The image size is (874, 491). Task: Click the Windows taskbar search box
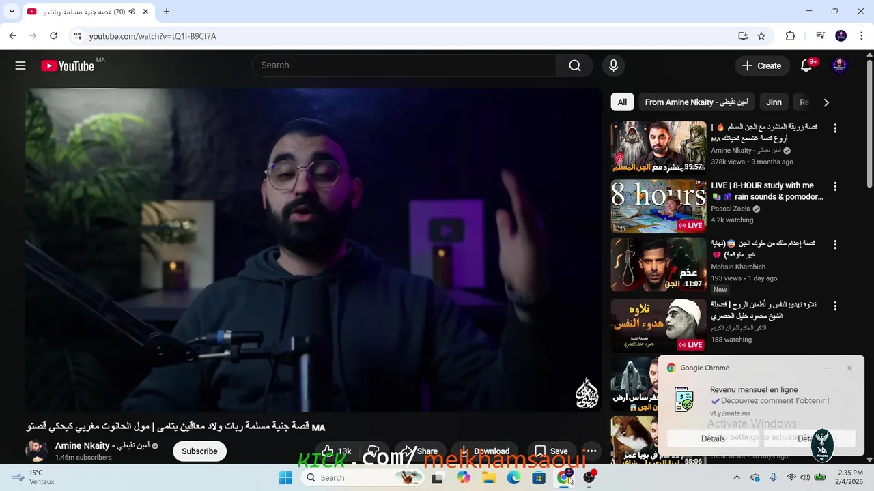tap(362, 477)
